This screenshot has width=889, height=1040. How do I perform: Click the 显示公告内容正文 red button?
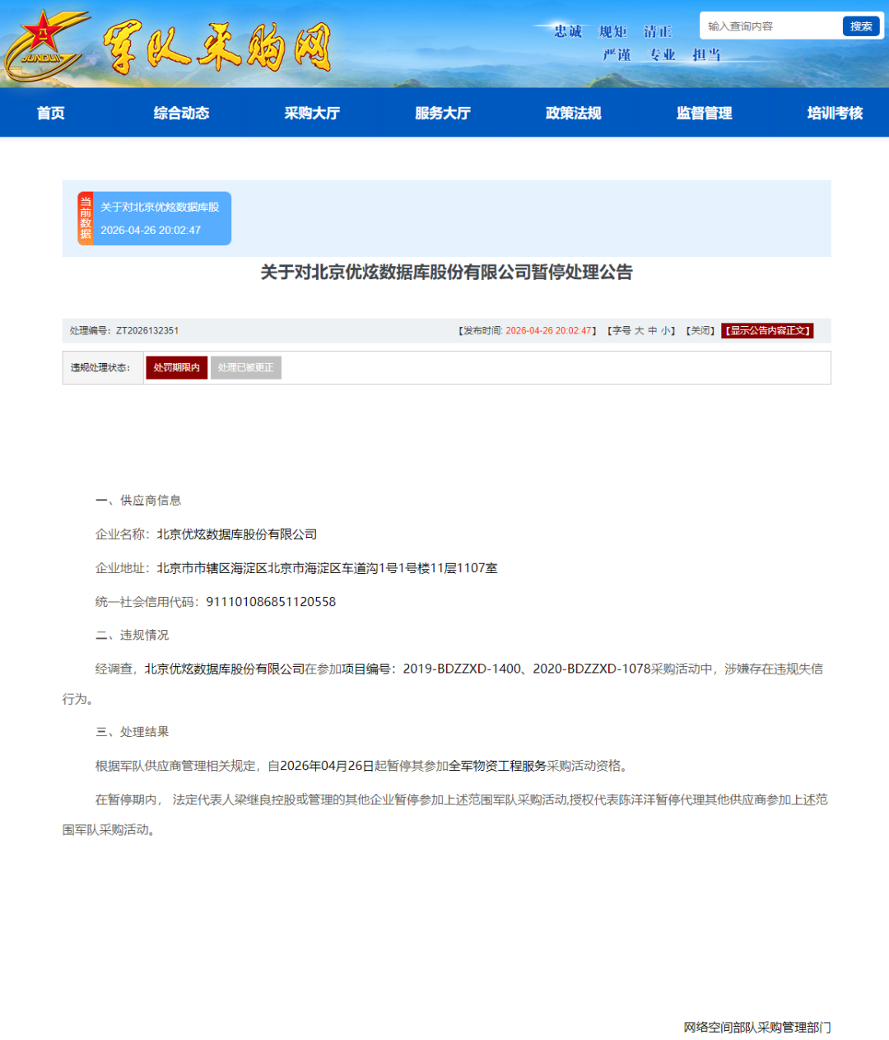(x=767, y=330)
